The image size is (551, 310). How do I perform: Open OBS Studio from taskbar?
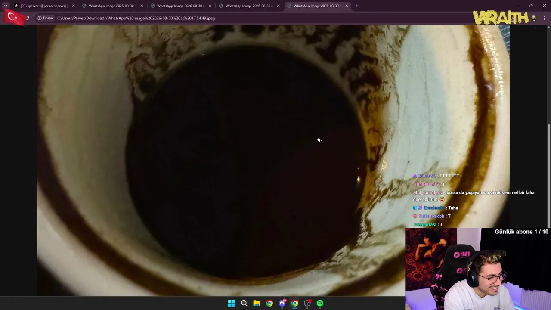[x=307, y=303]
